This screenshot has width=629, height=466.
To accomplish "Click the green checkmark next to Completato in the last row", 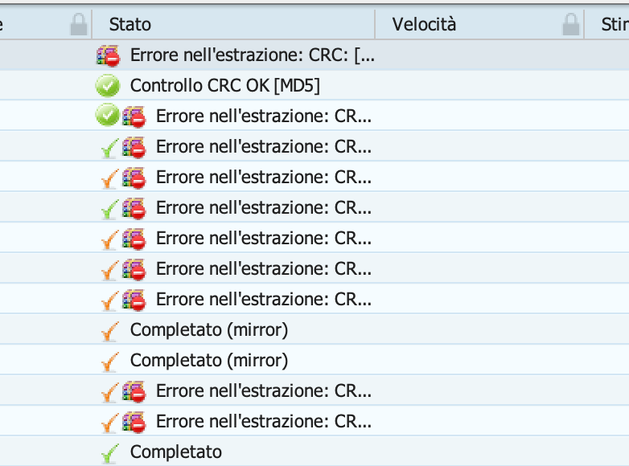I will (x=110, y=453).
